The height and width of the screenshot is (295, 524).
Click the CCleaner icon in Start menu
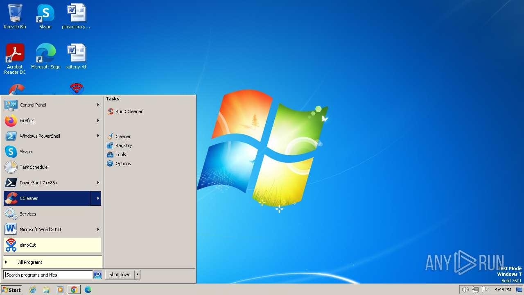coord(11,198)
